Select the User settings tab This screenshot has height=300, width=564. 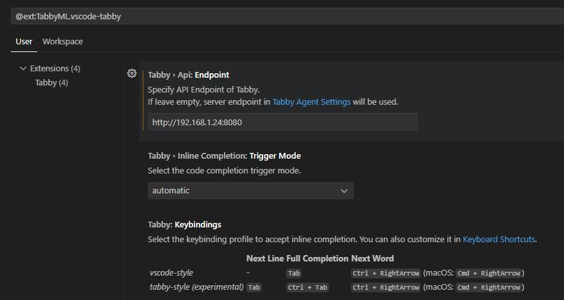(x=24, y=42)
